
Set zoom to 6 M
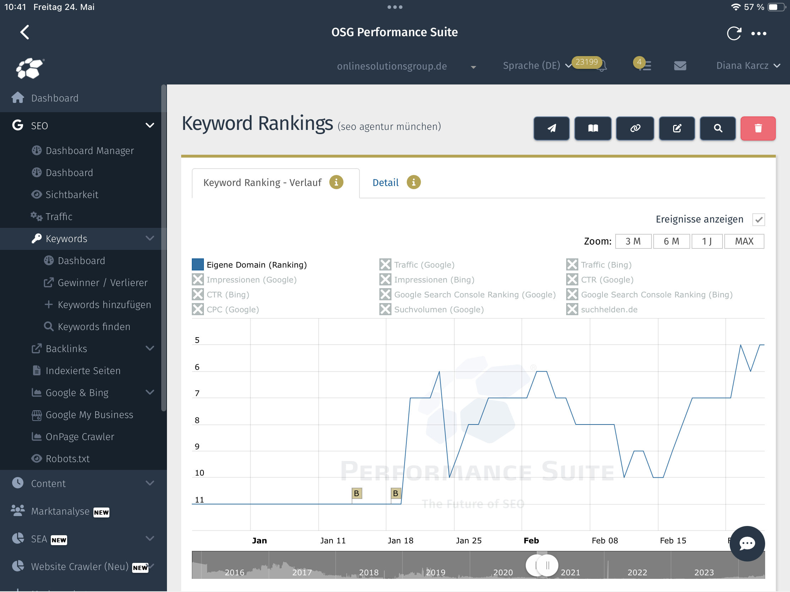671,241
